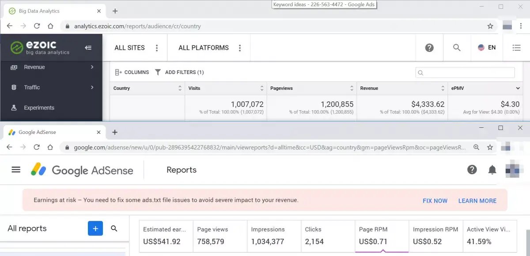Open Experiments in the Ezoic sidebar
This screenshot has width=530, height=256.
pos(39,108)
